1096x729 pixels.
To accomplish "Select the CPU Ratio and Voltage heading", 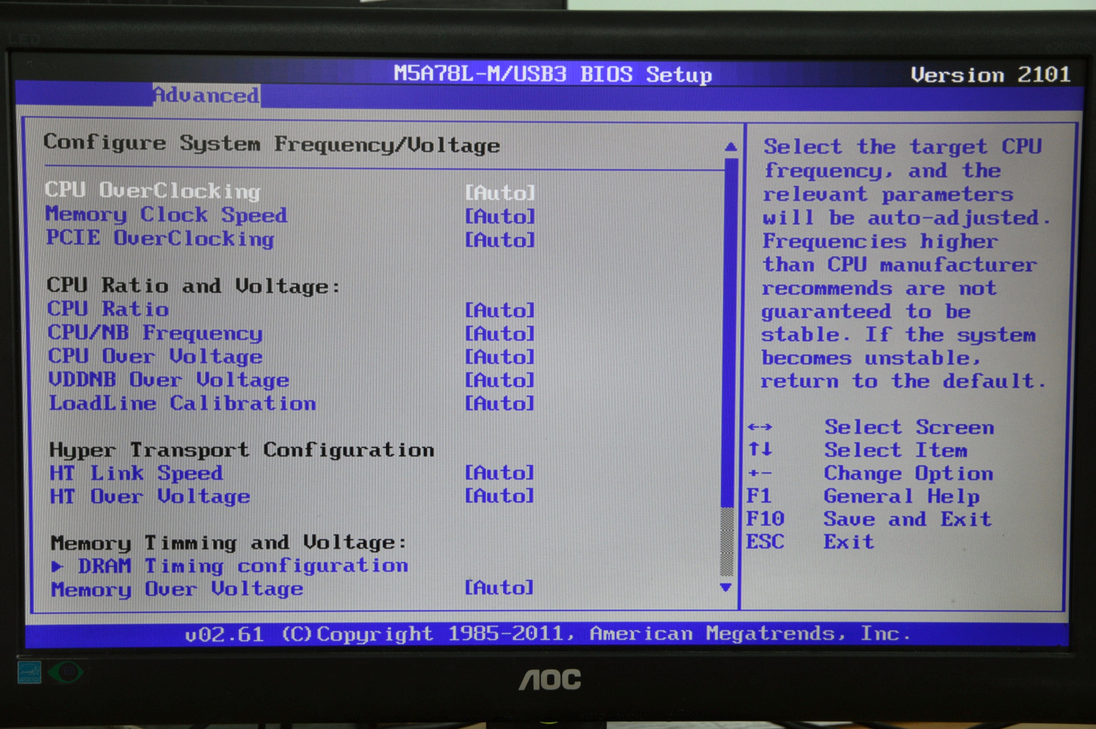I will click(x=194, y=286).
